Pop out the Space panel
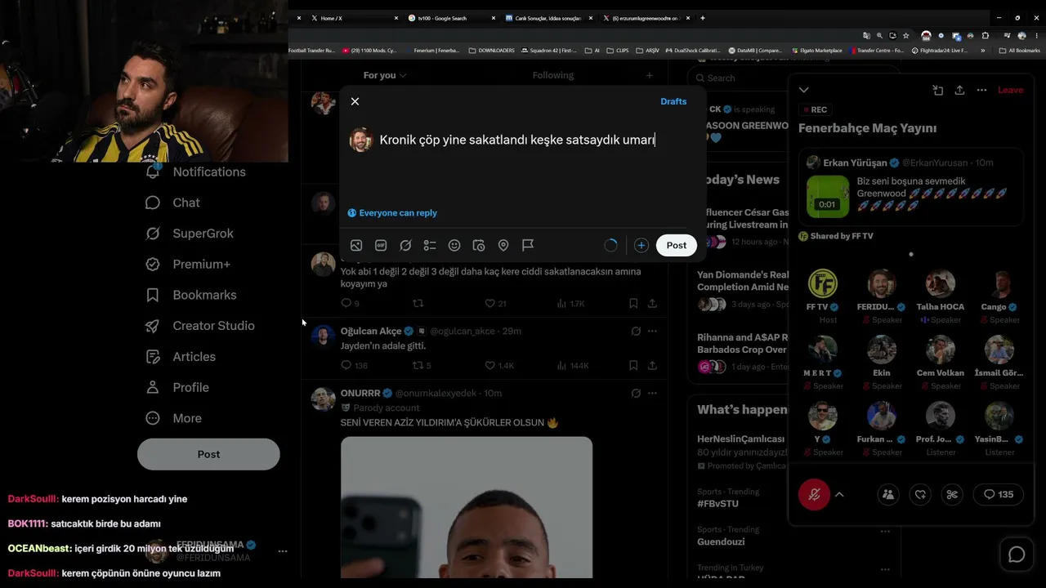Screen dimensions: 1046x588 click(937, 90)
